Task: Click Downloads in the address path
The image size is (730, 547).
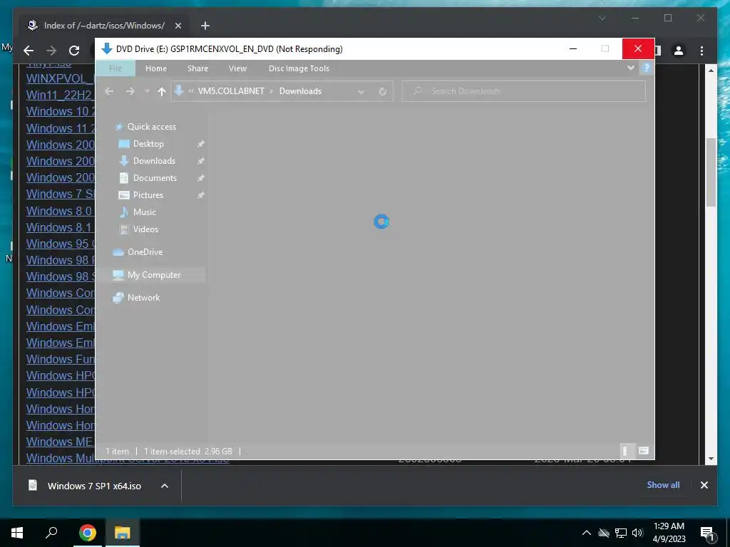Action: (x=300, y=91)
